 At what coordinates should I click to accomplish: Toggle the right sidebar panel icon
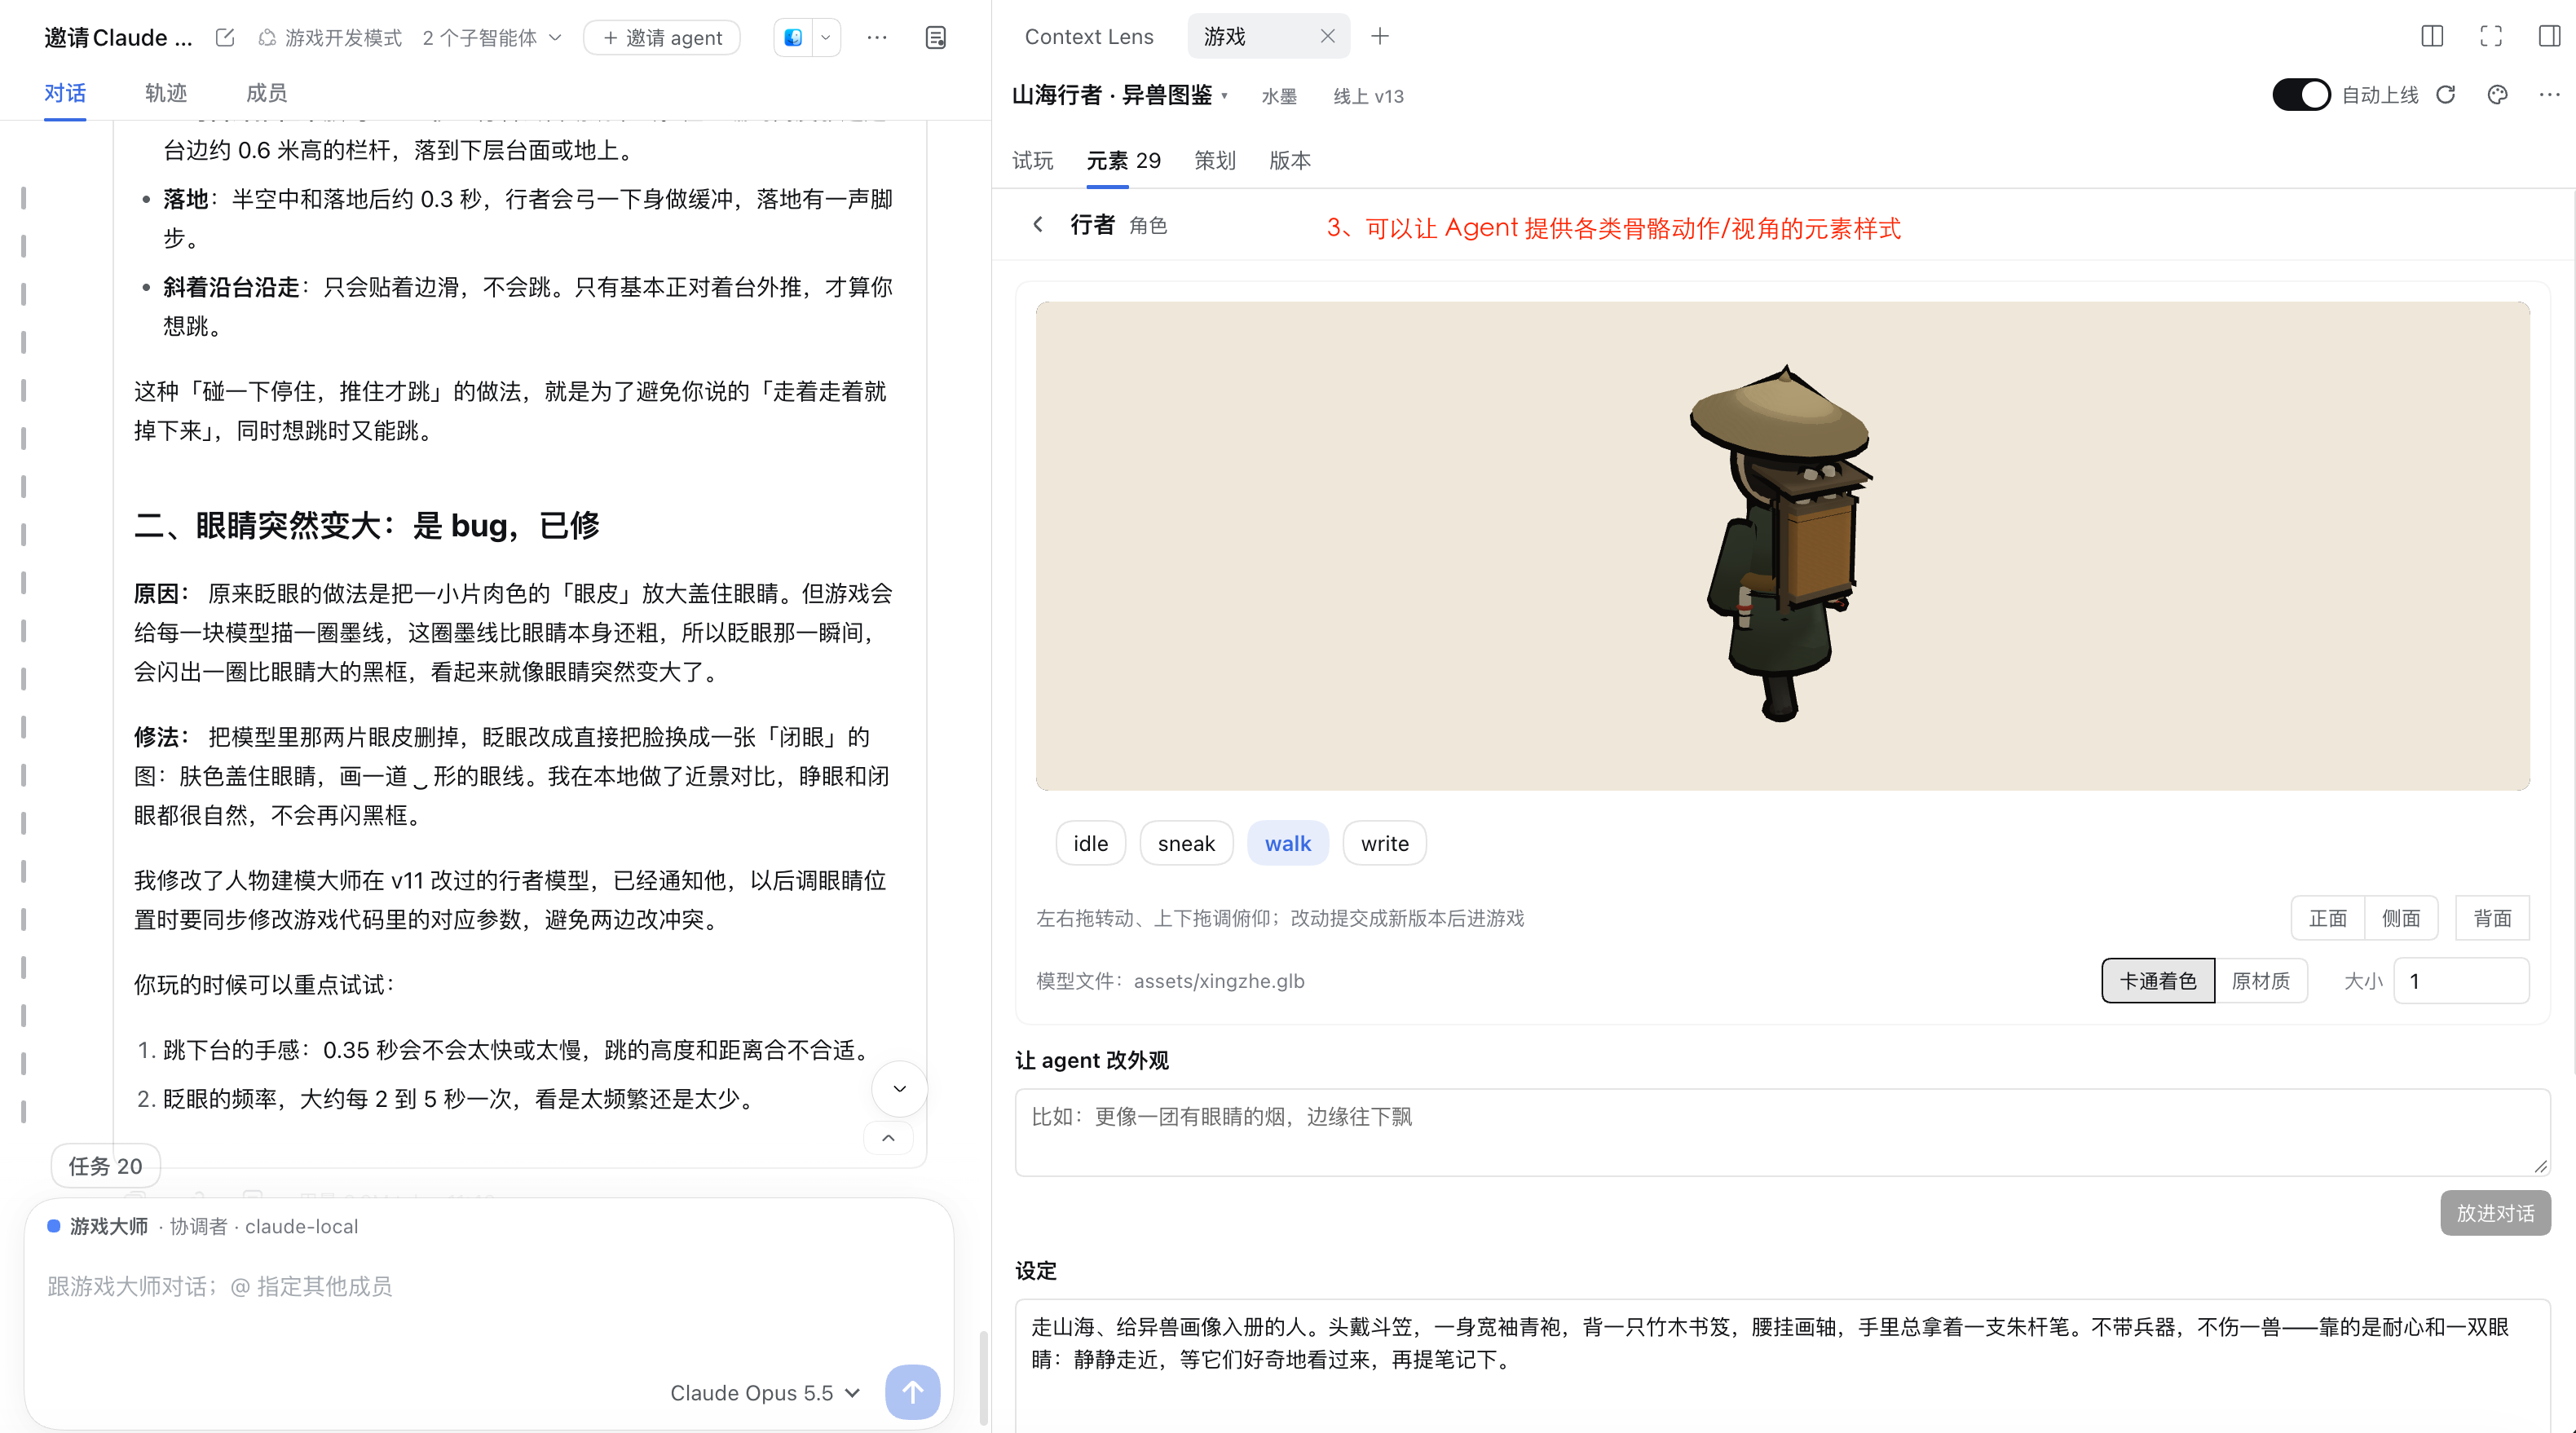(2549, 36)
